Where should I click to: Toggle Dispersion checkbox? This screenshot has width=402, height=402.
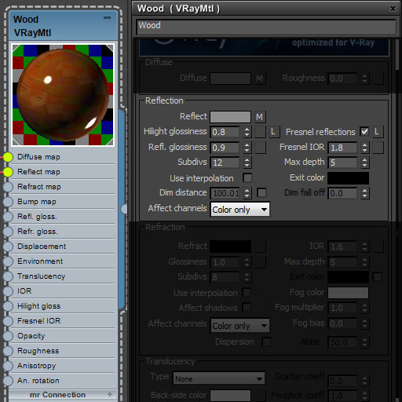tap(266, 342)
